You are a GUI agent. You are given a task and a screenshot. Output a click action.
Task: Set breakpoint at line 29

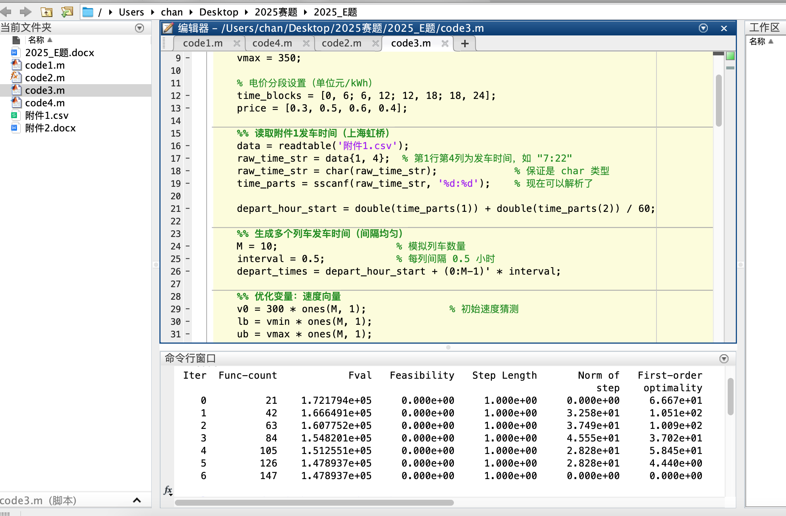pos(187,309)
